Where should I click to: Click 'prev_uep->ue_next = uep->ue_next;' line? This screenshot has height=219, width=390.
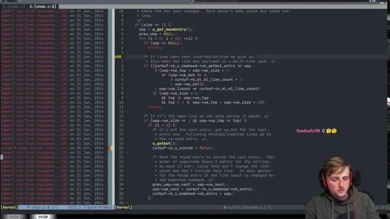click(189, 184)
